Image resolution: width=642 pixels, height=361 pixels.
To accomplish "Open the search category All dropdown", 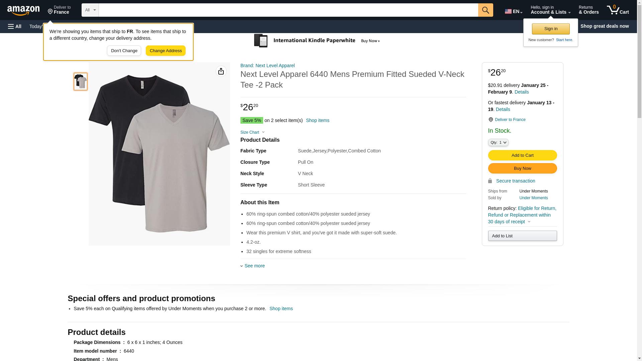I will point(90,10).
